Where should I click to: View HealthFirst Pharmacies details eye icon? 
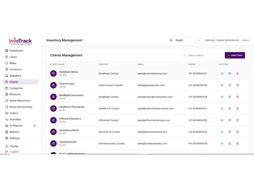222,109
